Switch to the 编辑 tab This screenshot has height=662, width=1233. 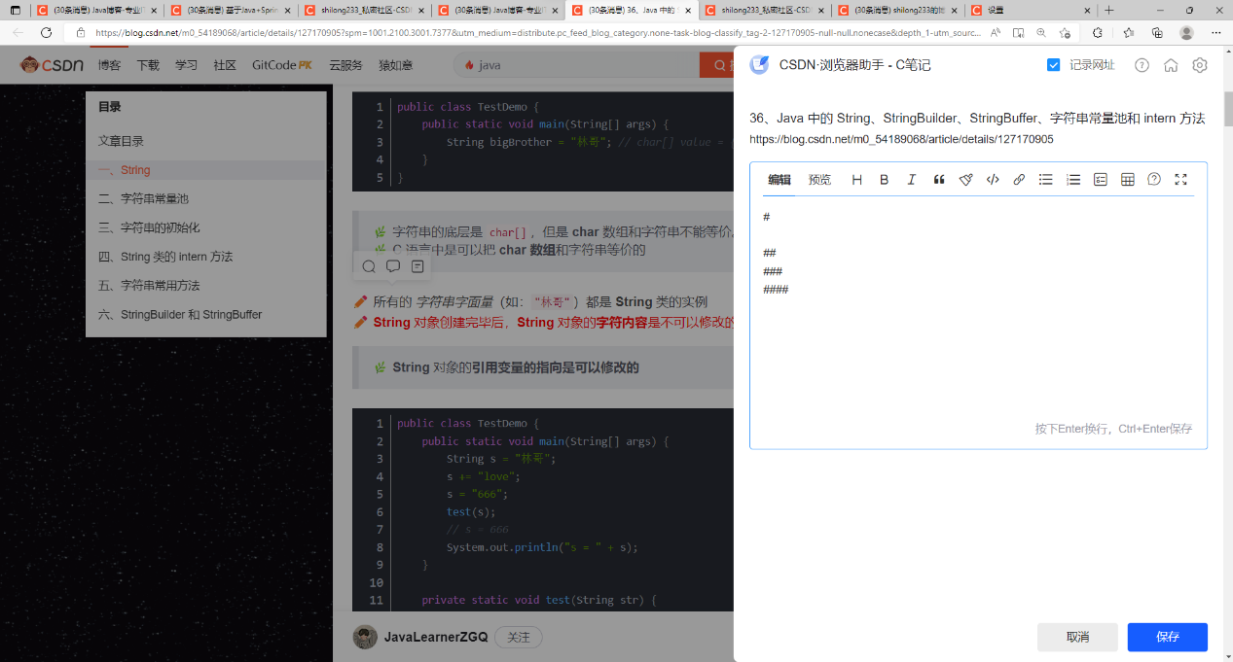[780, 180]
